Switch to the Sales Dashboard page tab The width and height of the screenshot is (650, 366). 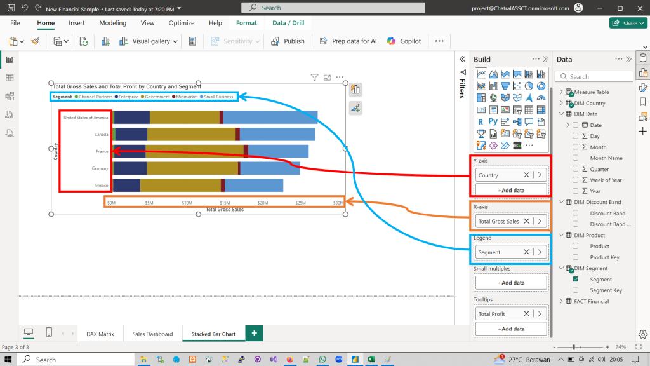pyautogui.click(x=152, y=334)
